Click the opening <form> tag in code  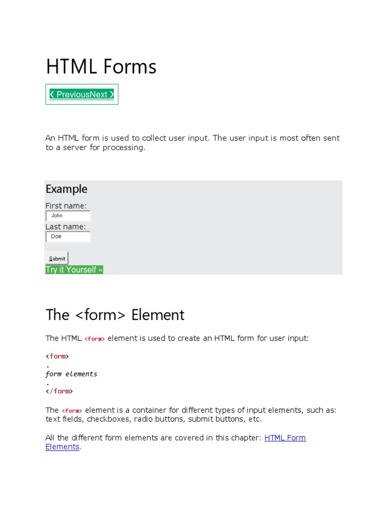(57, 356)
